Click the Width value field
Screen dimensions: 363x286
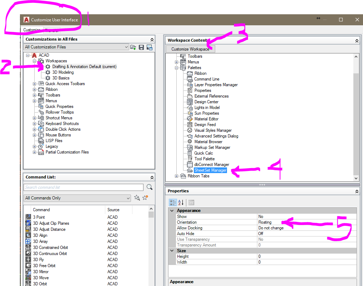[307, 262]
